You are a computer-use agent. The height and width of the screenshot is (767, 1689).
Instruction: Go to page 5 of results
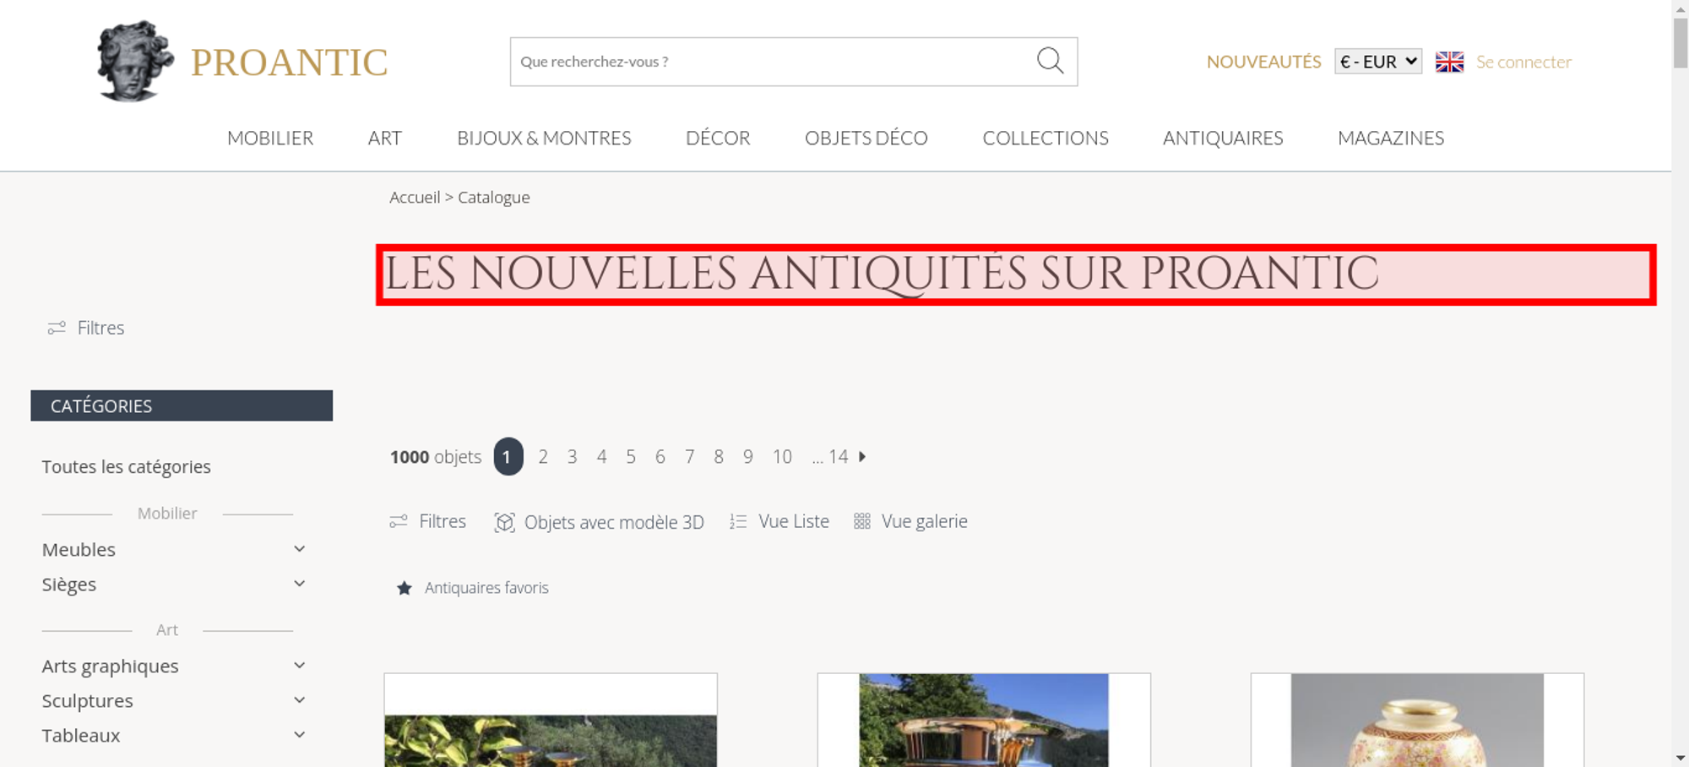631,457
